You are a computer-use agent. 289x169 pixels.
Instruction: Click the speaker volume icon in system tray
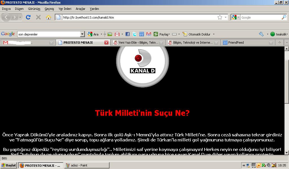(269, 165)
